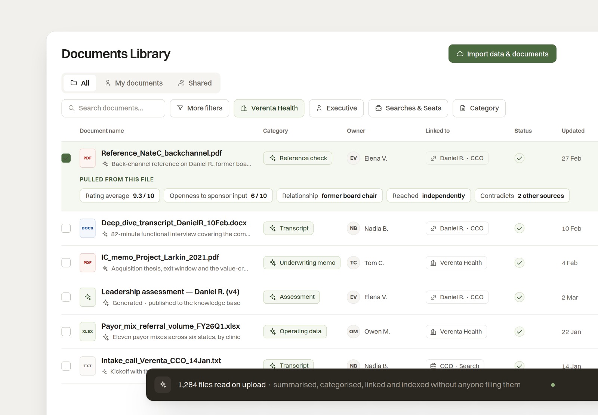Select the Deep_dive_transcript_DanielR checkbox
This screenshot has height=415, width=598.
click(x=66, y=228)
